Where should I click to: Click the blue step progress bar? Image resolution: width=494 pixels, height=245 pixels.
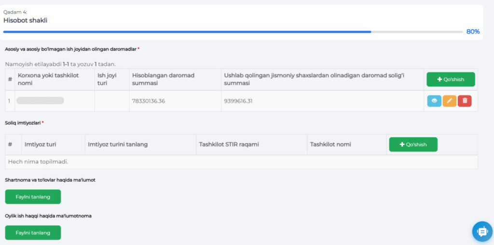coord(187,32)
